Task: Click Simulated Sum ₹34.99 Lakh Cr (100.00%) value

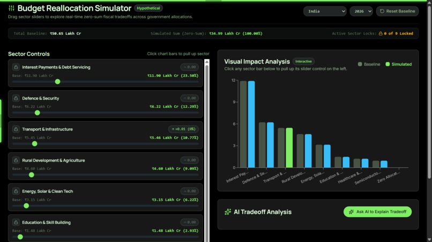Action: (x=235, y=34)
